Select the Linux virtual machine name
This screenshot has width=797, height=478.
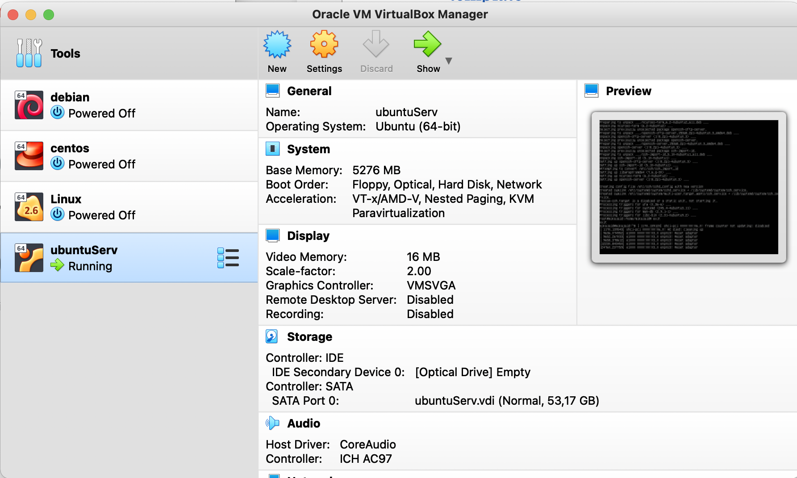tap(66, 199)
